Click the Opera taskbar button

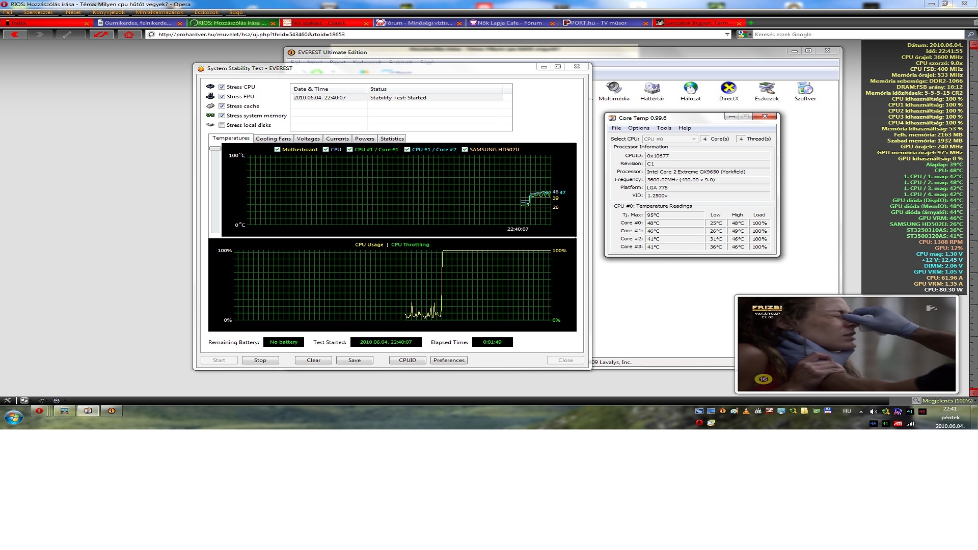coord(39,411)
